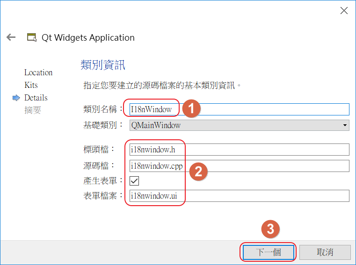Click the 下一個 next button

point(269,252)
